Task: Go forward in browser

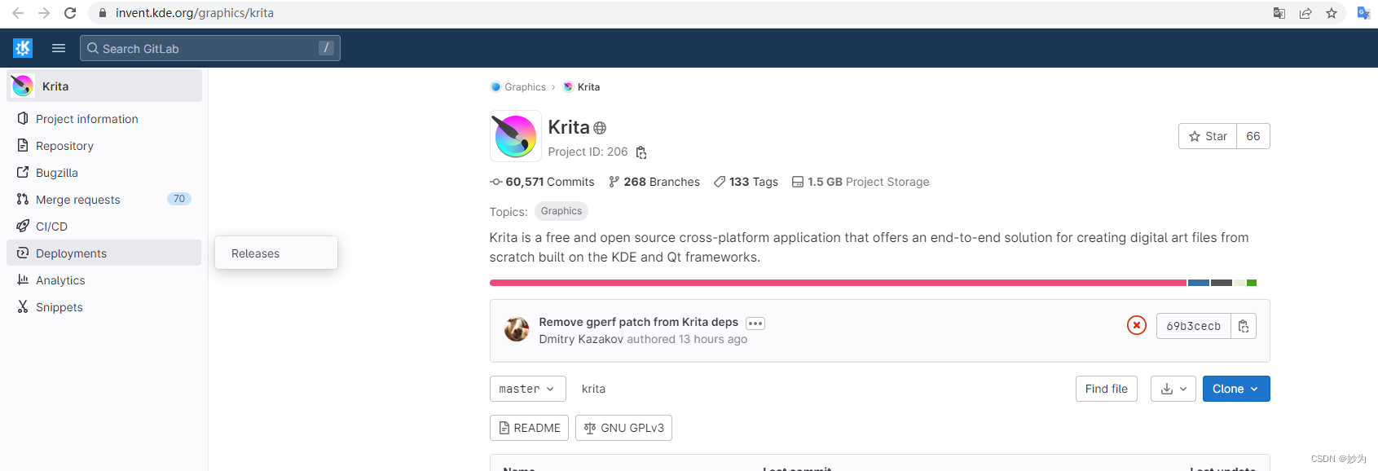Action: (x=44, y=13)
